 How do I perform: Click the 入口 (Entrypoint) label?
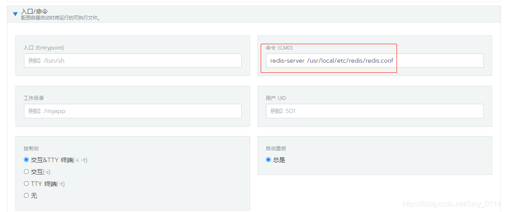pos(44,48)
